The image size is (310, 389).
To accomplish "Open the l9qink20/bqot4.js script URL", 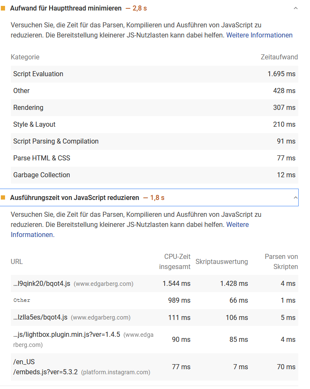I will [42, 284].
